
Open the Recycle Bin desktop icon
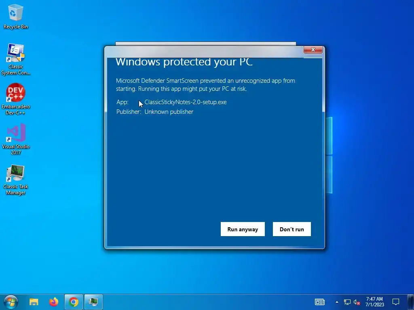click(16, 17)
